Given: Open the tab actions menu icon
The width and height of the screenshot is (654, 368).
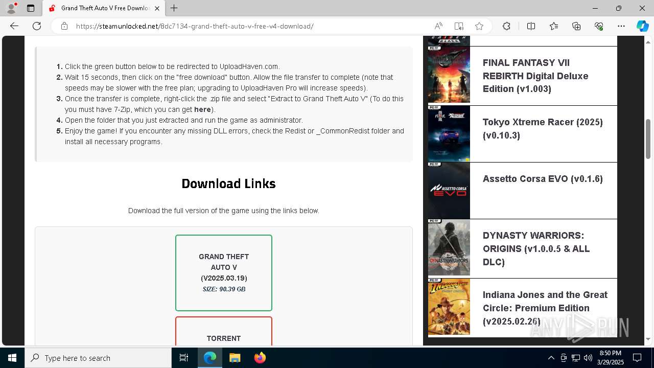Looking at the screenshot, I should pyautogui.click(x=31, y=8).
